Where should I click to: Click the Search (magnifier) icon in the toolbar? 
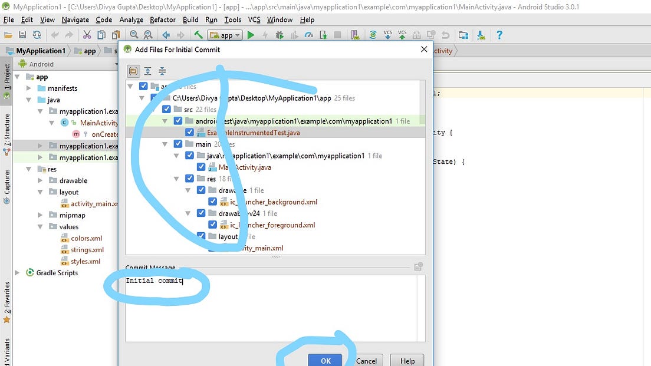tap(134, 34)
